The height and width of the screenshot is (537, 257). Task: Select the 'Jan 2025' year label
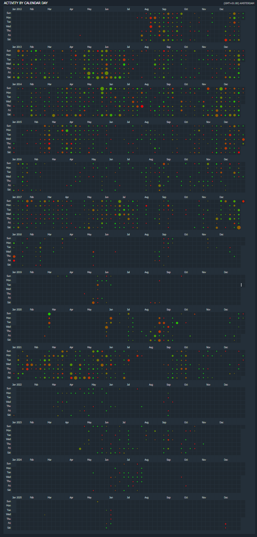pos(17,497)
